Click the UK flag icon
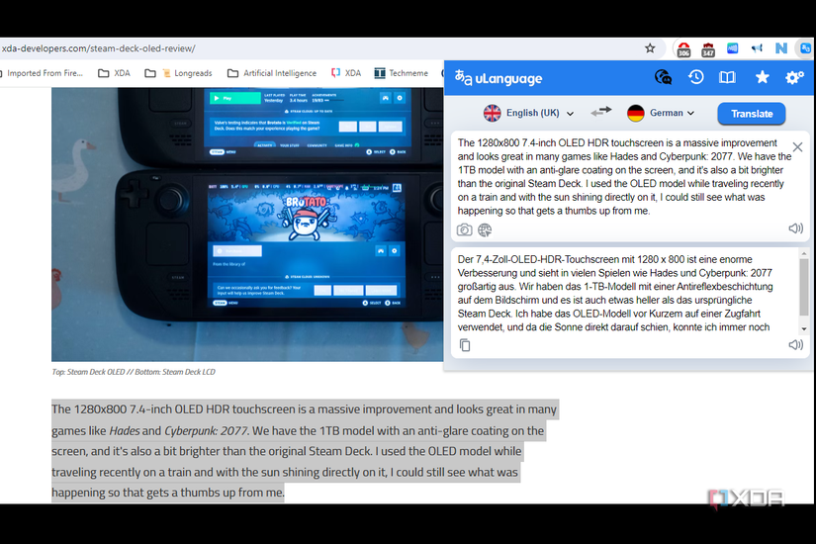 pyautogui.click(x=492, y=113)
